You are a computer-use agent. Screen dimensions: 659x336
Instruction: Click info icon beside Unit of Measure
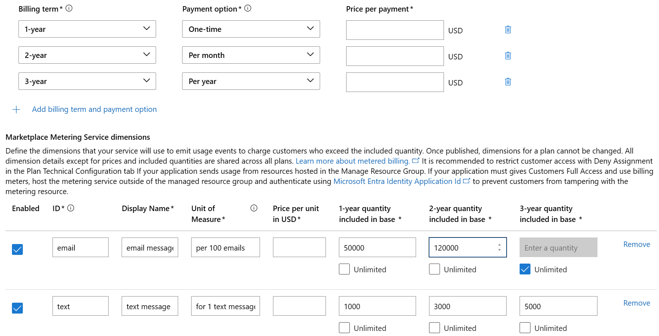pyautogui.click(x=254, y=208)
